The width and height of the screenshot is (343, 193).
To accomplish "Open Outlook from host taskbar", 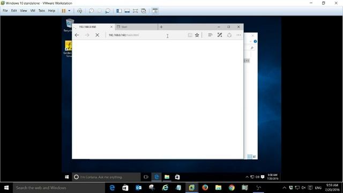I will [138, 188].
